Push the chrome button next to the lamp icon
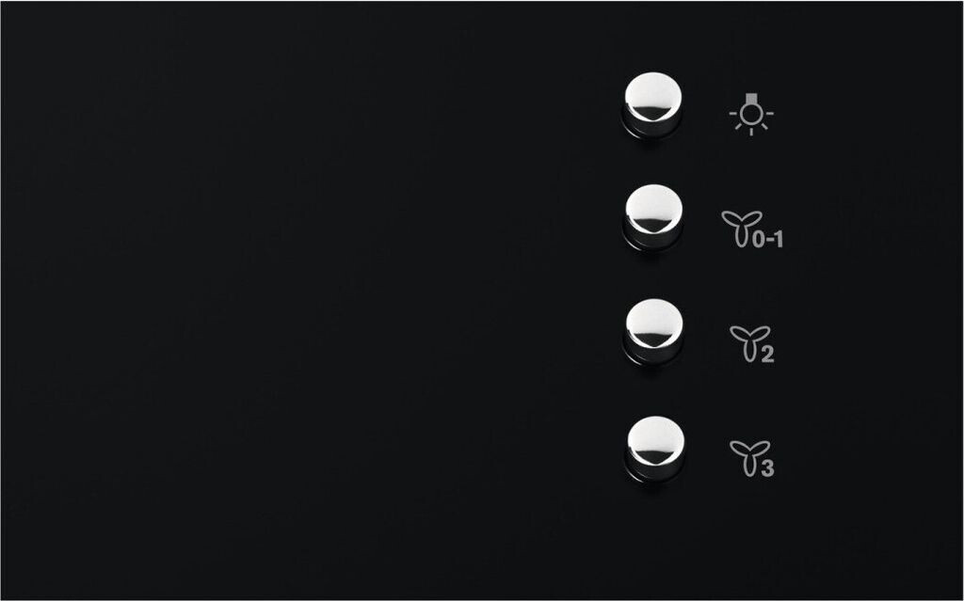The image size is (964, 601). pyautogui.click(x=652, y=104)
